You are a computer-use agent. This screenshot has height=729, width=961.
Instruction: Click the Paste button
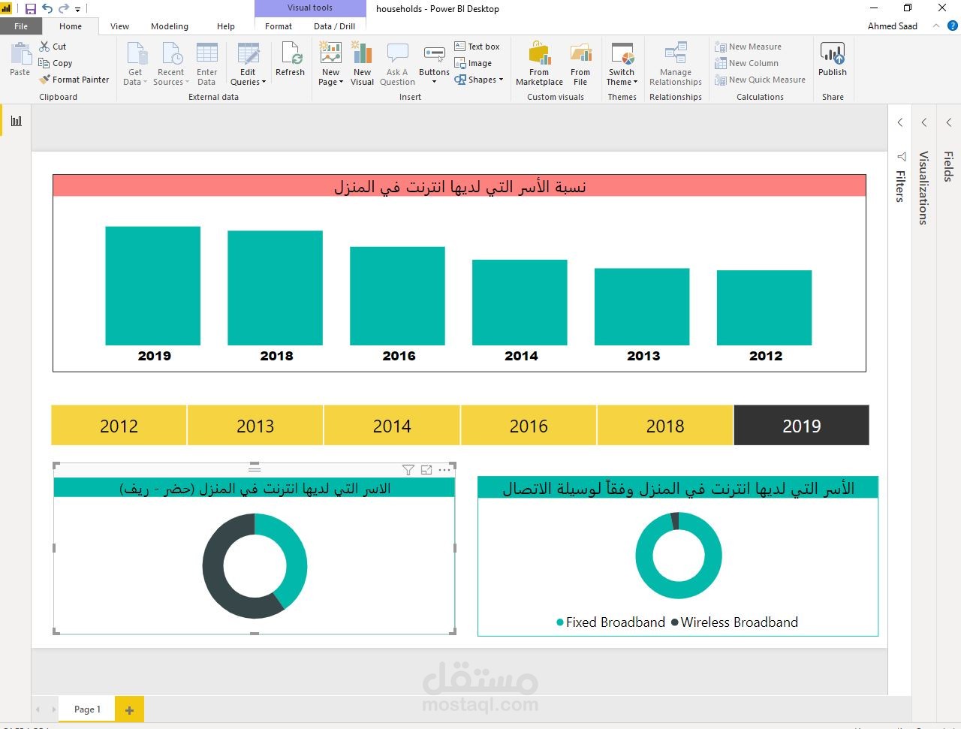[20, 60]
